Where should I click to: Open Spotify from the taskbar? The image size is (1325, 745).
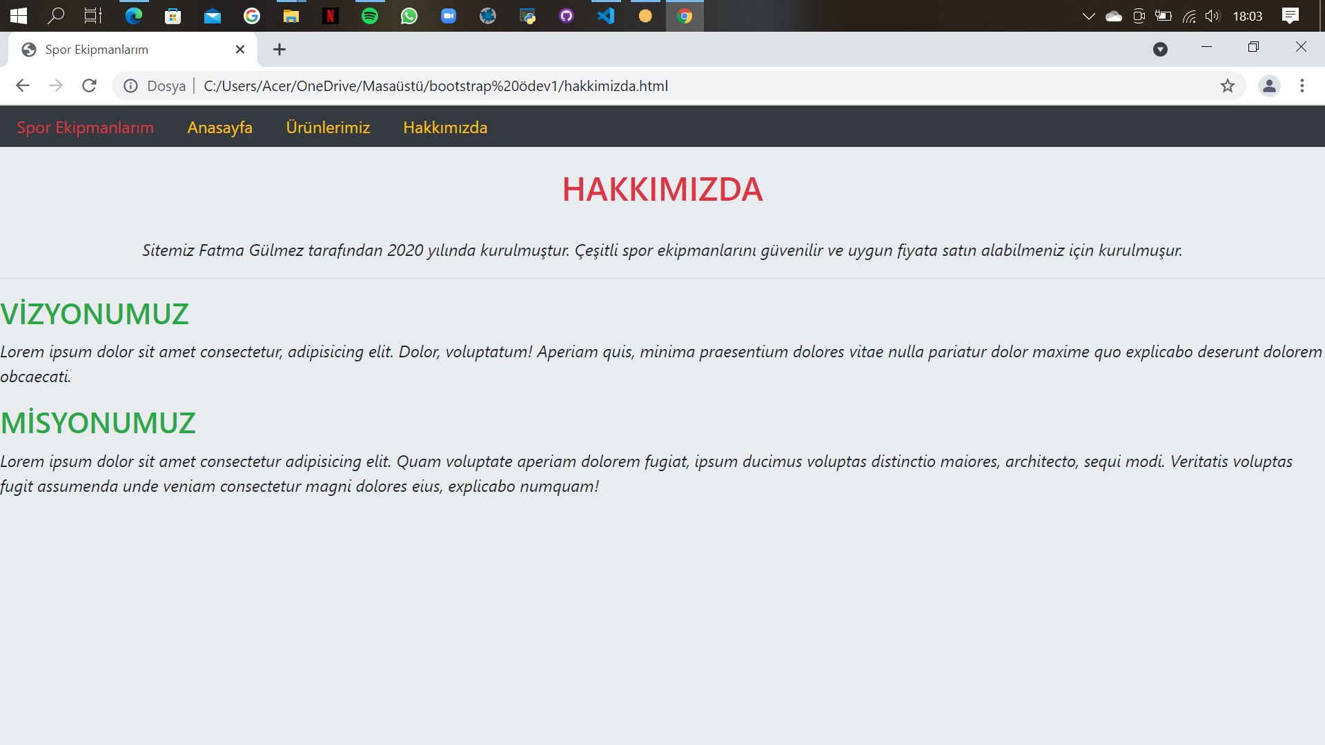point(370,15)
